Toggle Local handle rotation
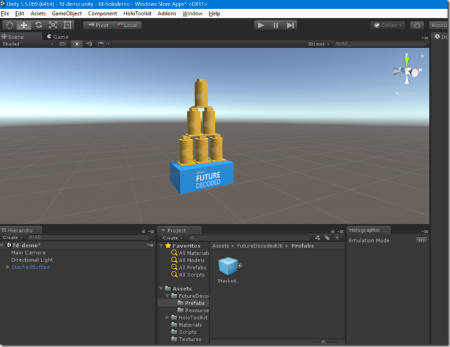This screenshot has width=450, height=347. pyautogui.click(x=127, y=25)
